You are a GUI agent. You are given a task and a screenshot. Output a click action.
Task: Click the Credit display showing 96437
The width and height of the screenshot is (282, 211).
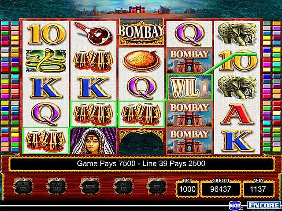(220, 189)
